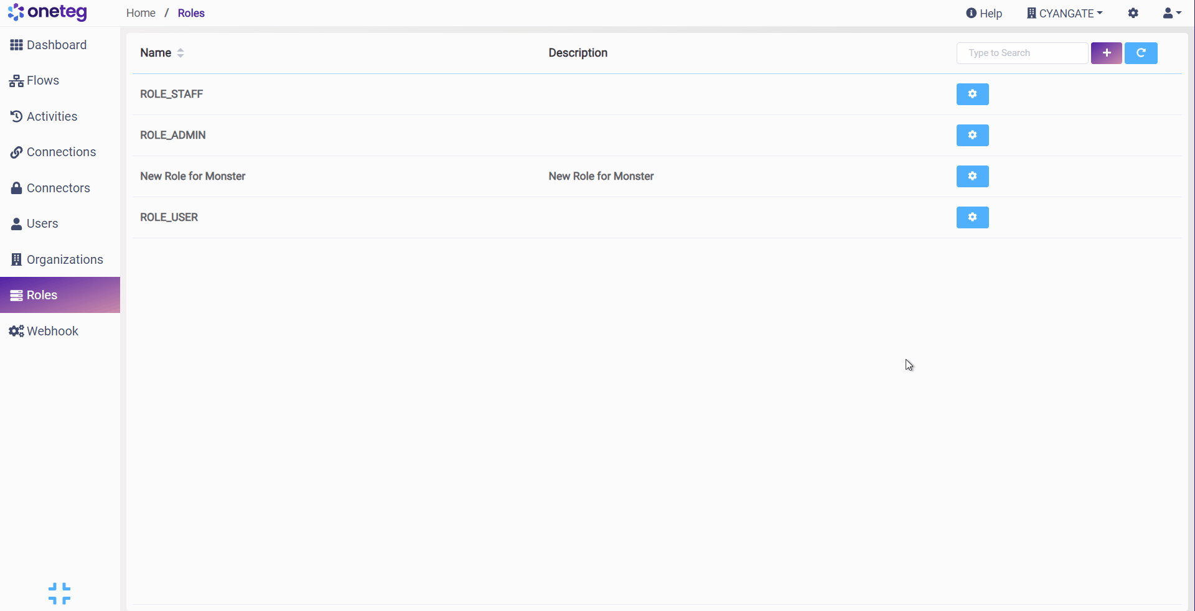Open gear settings for New Role for Monster

[972, 176]
